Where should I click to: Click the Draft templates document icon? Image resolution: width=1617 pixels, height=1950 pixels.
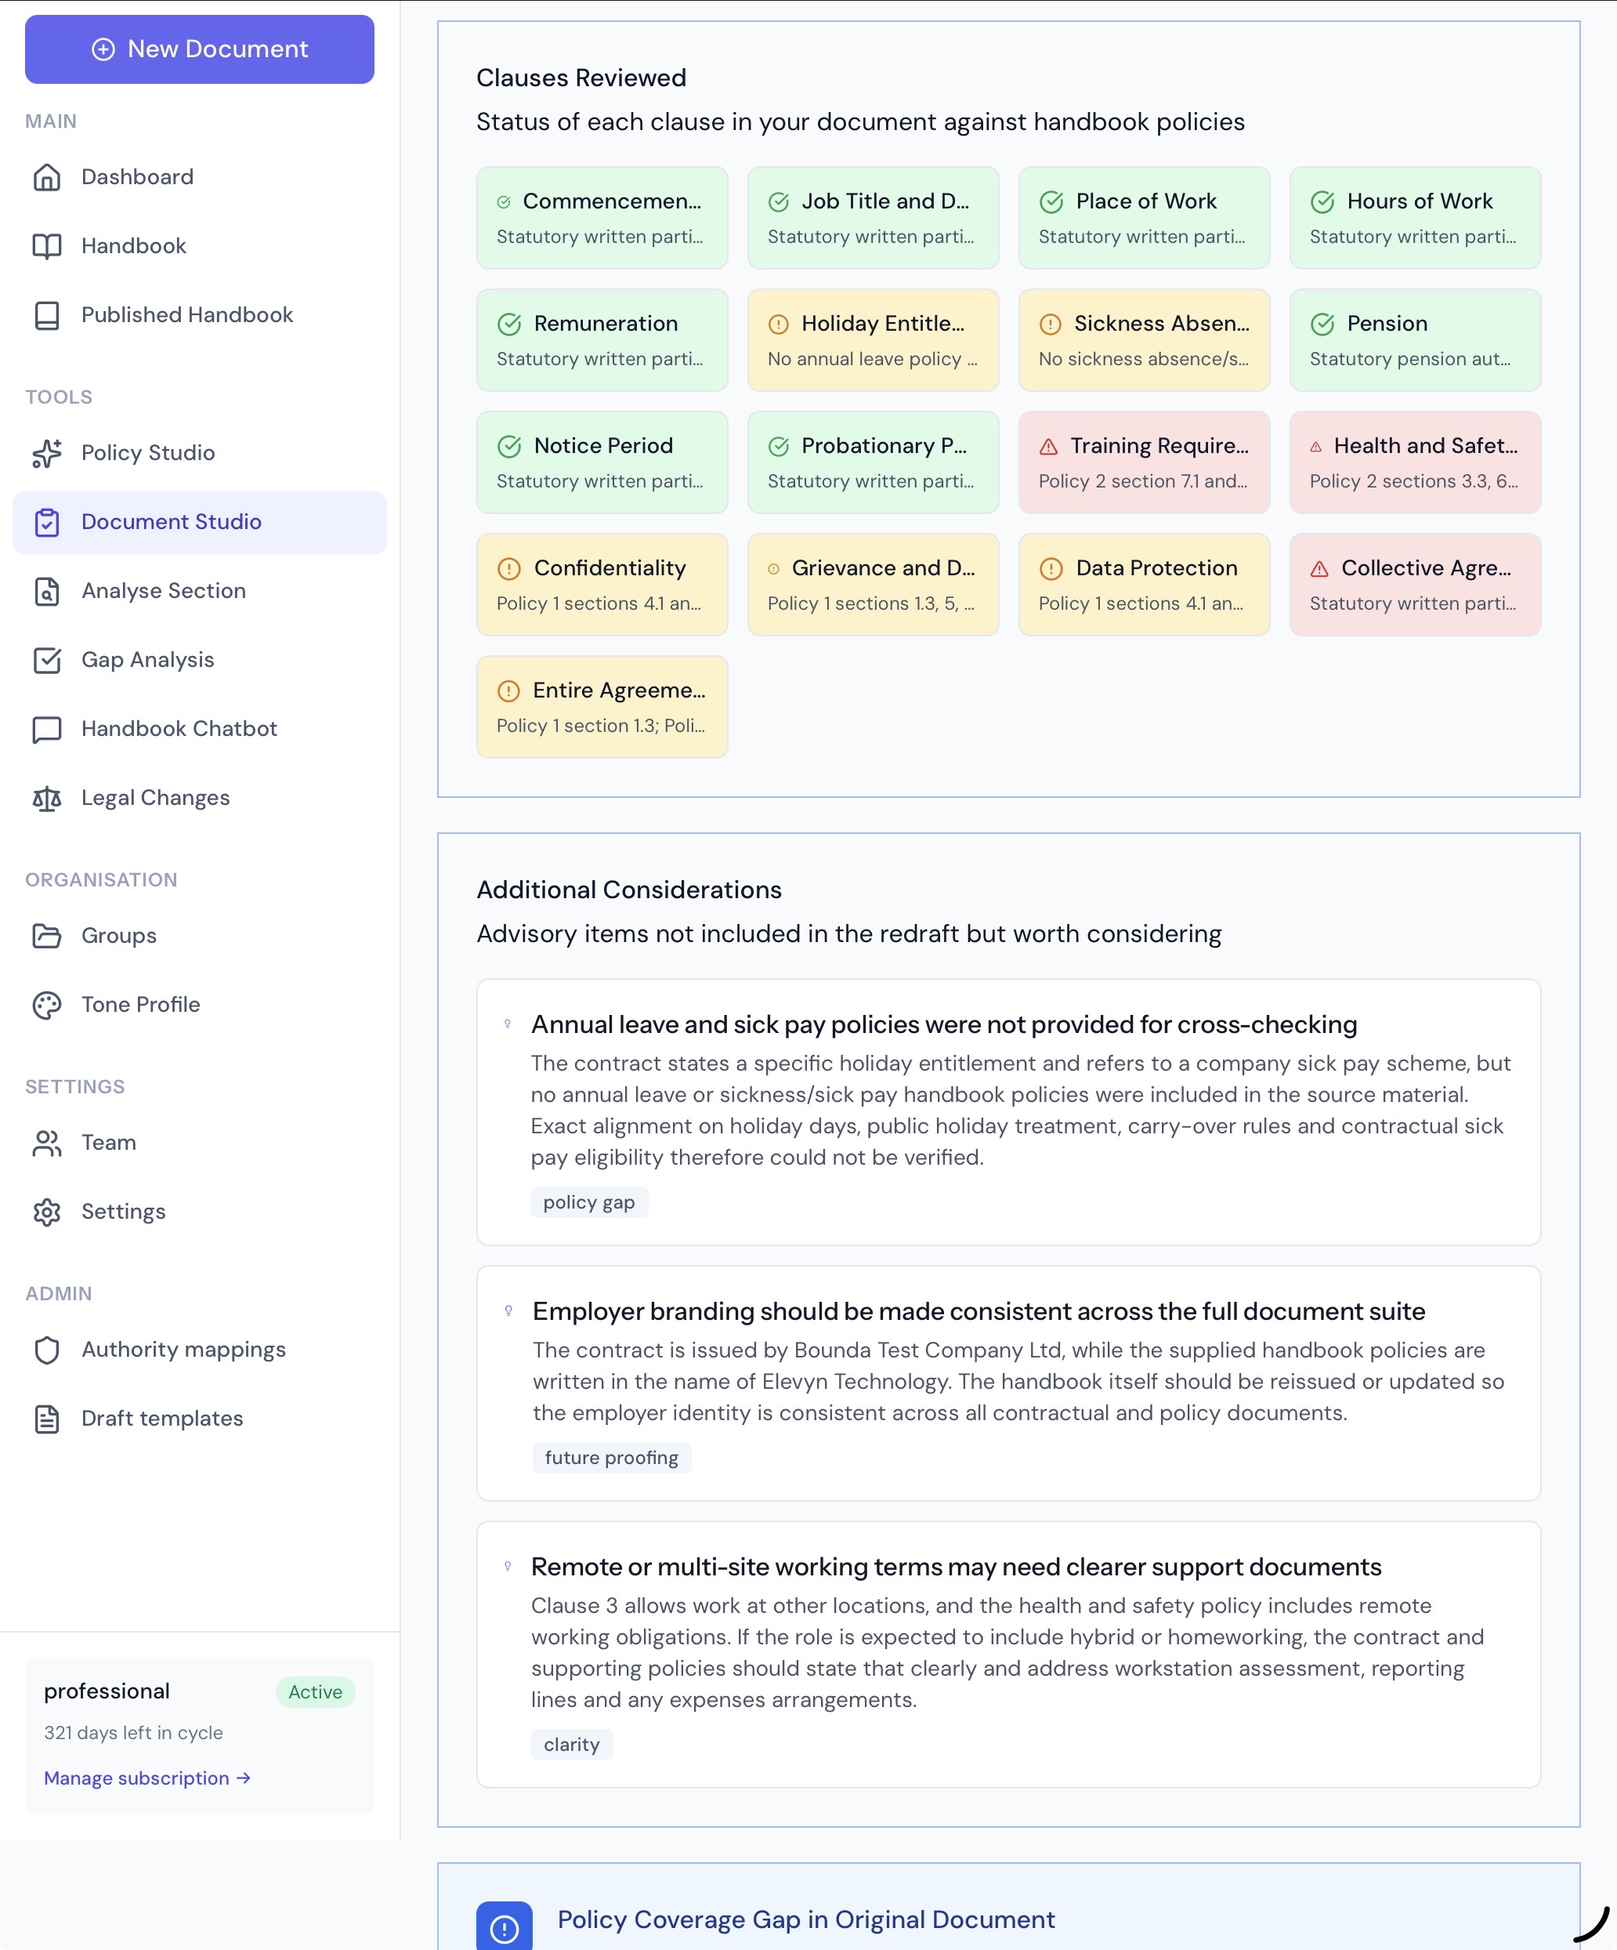(x=46, y=1419)
